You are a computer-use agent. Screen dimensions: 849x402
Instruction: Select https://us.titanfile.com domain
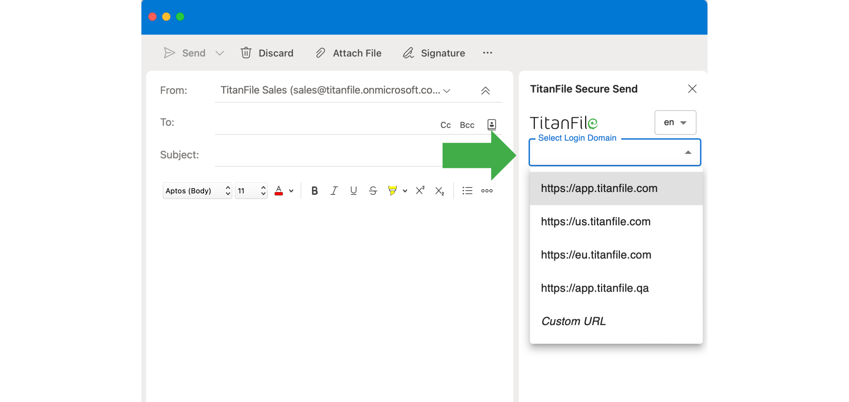tap(616, 222)
